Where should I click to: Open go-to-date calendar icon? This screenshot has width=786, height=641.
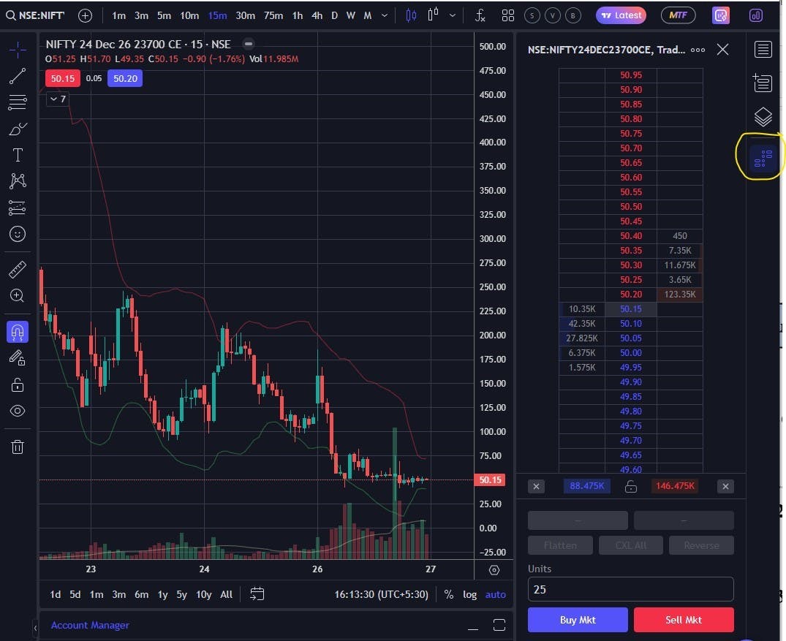pyautogui.click(x=257, y=594)
